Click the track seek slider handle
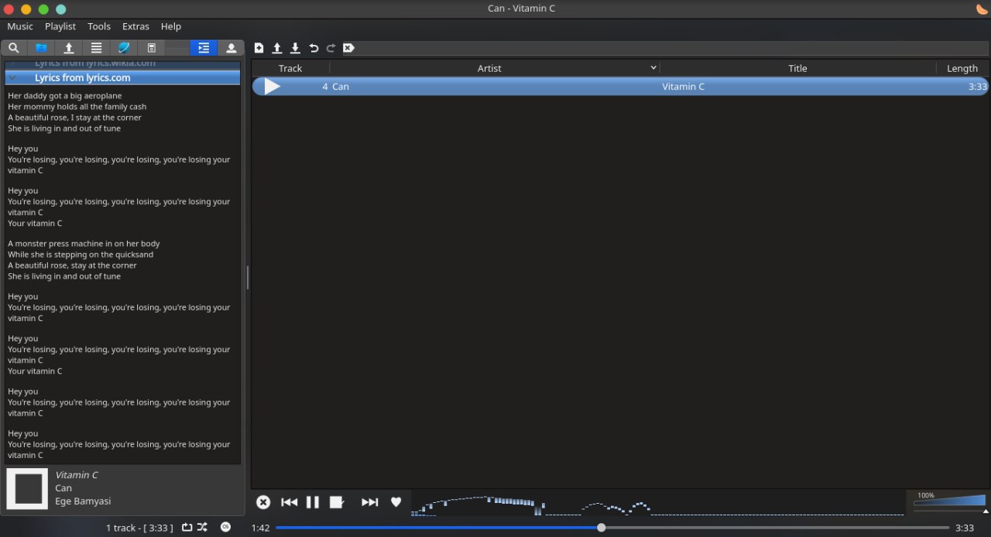Screen dimensions: 991x537 click(602, 528)
